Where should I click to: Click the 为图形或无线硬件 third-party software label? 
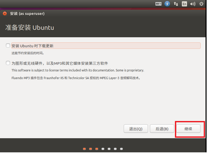coord(60,63)
